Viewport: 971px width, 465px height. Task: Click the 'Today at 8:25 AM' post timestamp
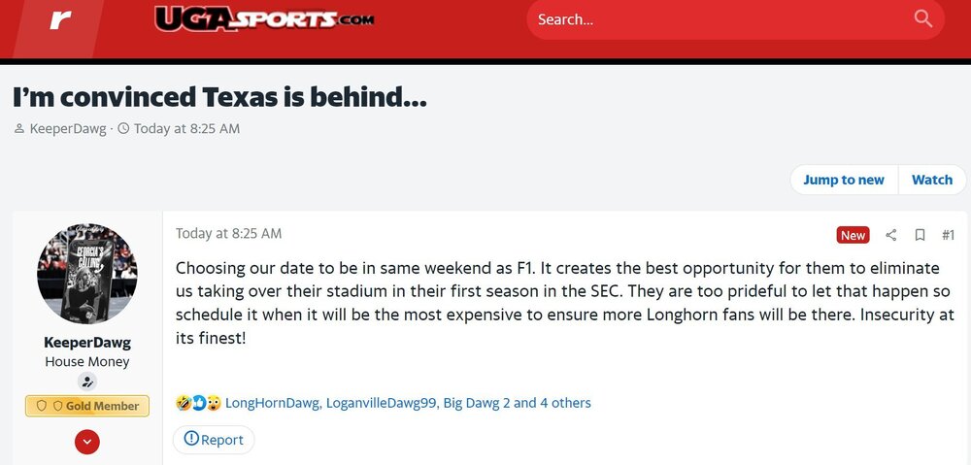pyautogui.click(x=228, y=234)
